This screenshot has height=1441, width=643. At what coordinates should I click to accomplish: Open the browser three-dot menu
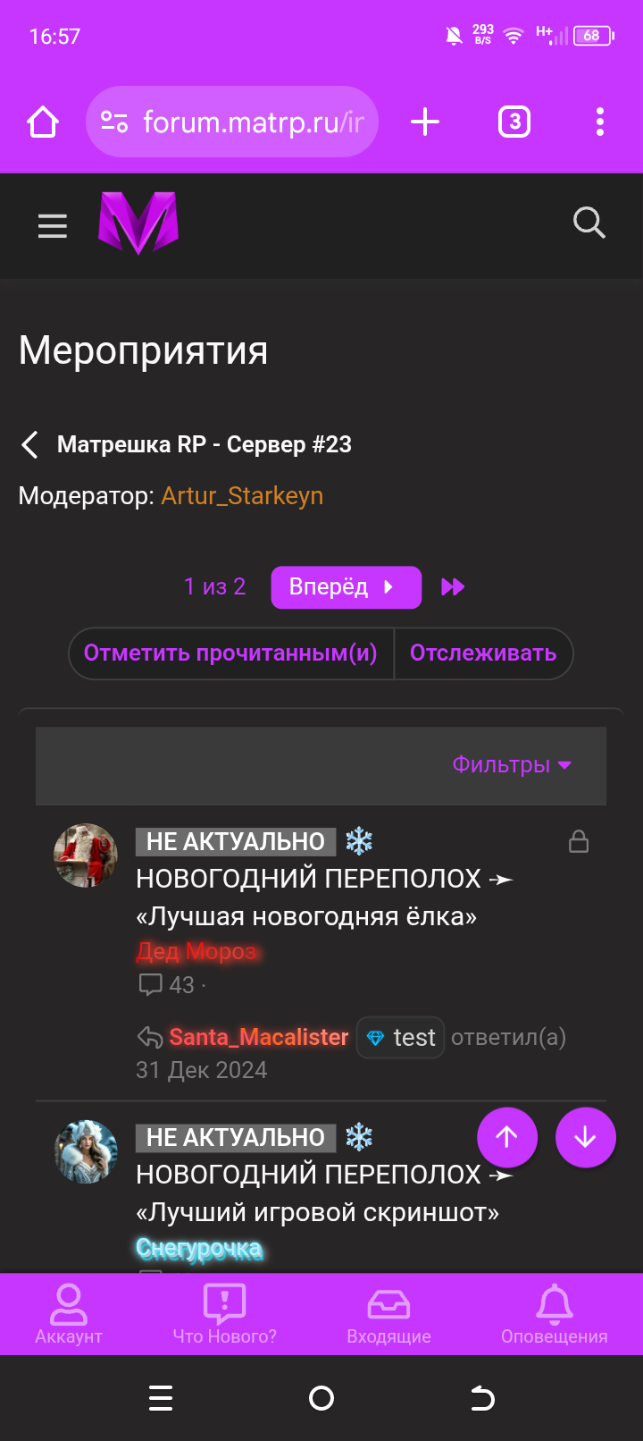click(x=600, y=122)
